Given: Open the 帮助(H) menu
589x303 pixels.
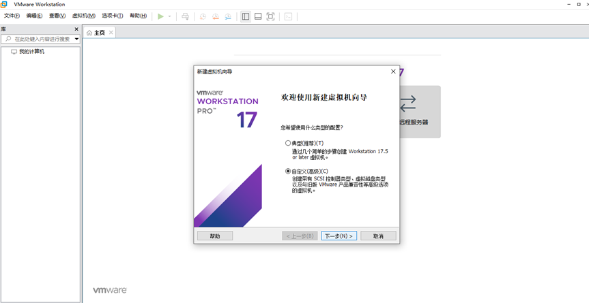Looking at the screenshot, I should coord(138,16).
